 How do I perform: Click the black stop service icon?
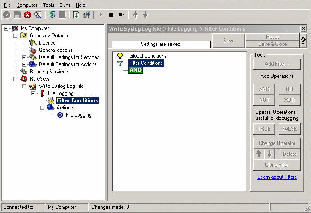click(x=111, y=15)
